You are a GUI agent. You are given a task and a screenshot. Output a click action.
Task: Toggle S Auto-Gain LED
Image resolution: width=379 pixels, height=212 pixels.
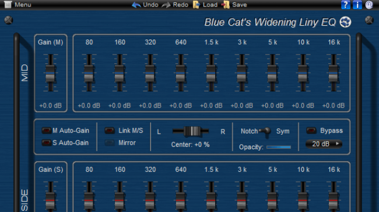pos(46,143)
